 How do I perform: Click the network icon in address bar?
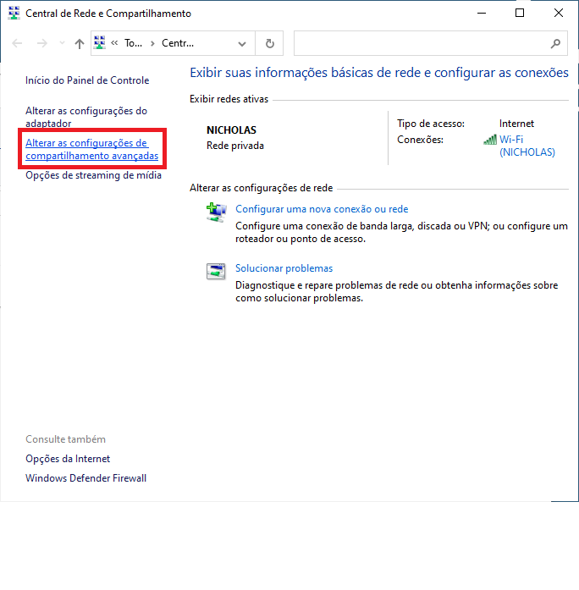coord(100,43)
